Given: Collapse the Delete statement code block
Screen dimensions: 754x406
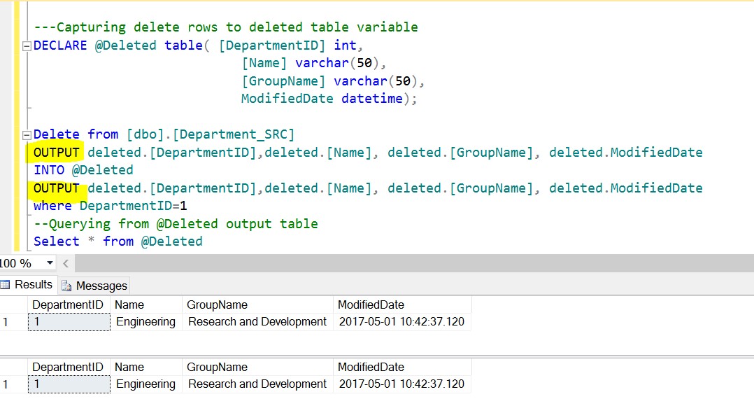Looking at the screenshot, I should pos(27,135).
